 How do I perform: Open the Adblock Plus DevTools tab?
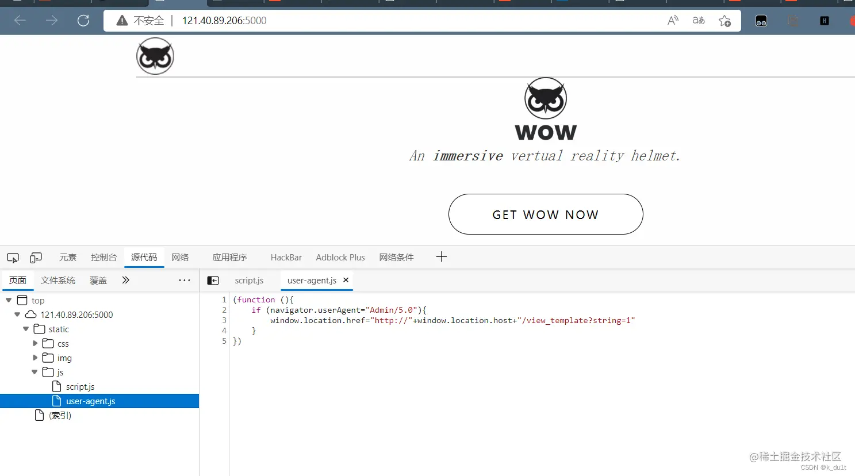pyautogui.click(x=340, y=258)
